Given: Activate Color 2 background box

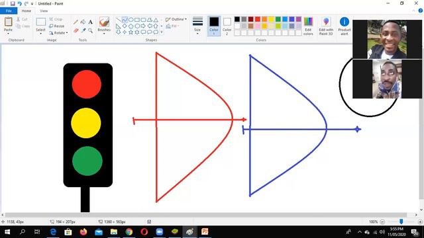Looking at the screenshot, I should (227, 26).
